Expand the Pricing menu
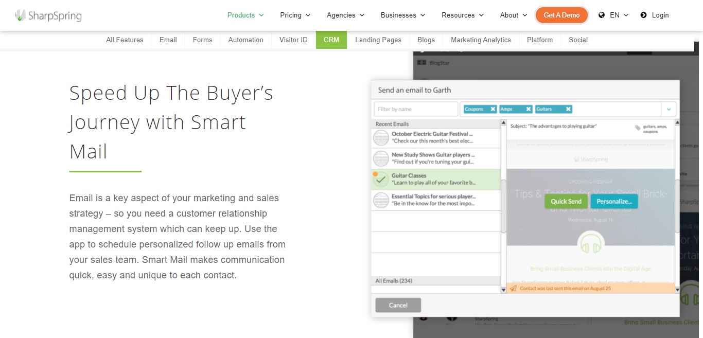 (x=295, y=15)
